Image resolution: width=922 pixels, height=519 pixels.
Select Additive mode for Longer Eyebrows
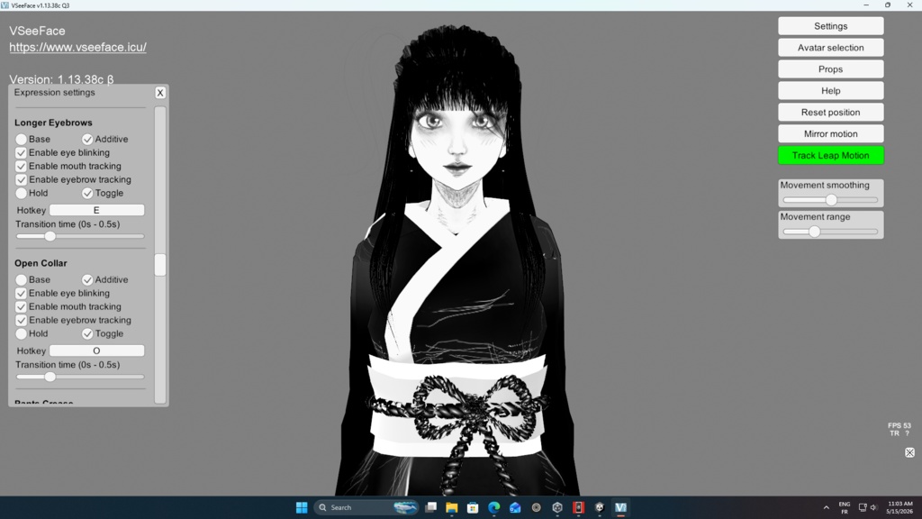[87, 139]
